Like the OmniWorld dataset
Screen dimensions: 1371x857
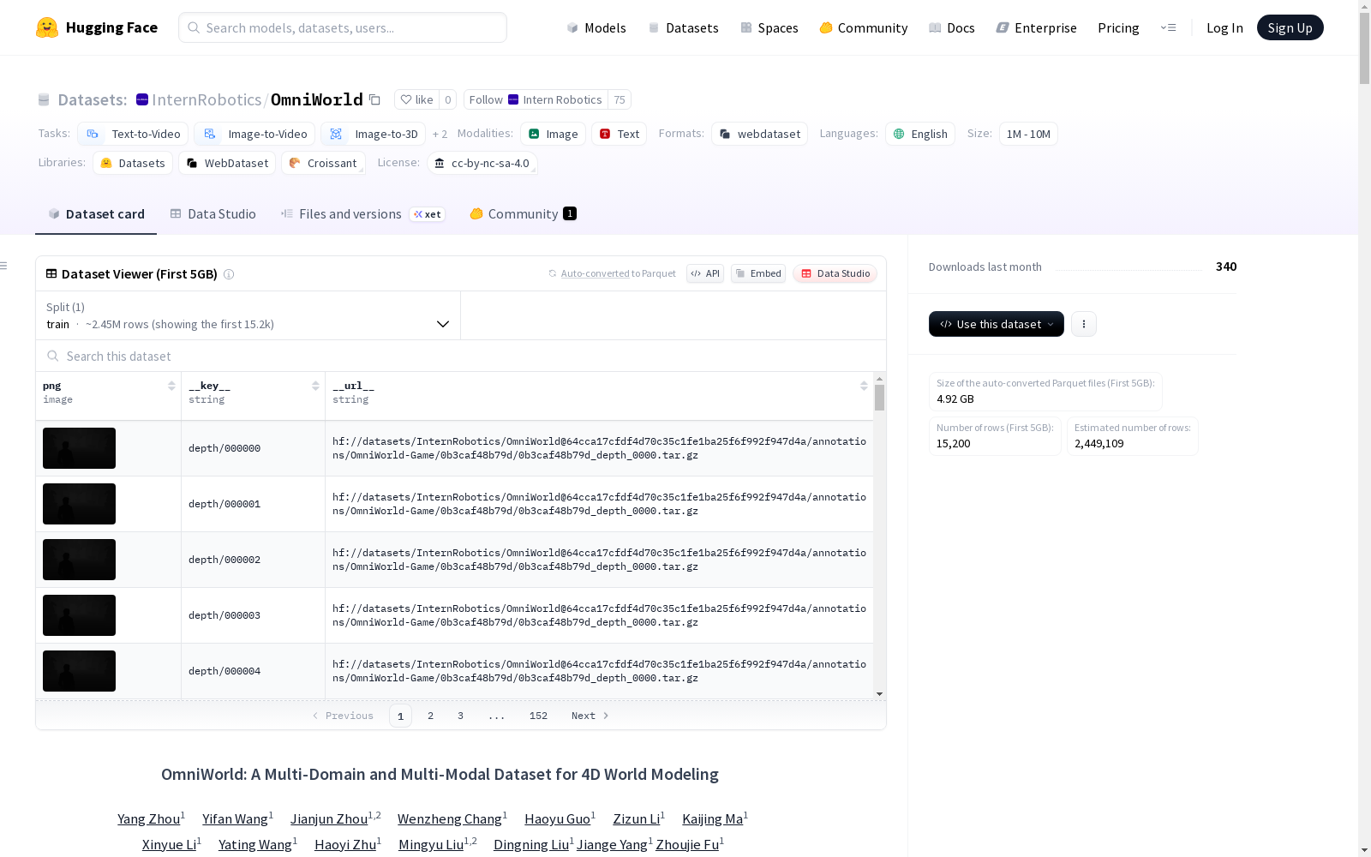pos(416,99)
